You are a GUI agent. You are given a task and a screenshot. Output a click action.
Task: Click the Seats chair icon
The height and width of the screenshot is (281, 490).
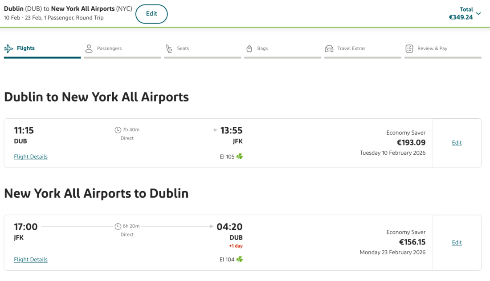pos(169,48)
